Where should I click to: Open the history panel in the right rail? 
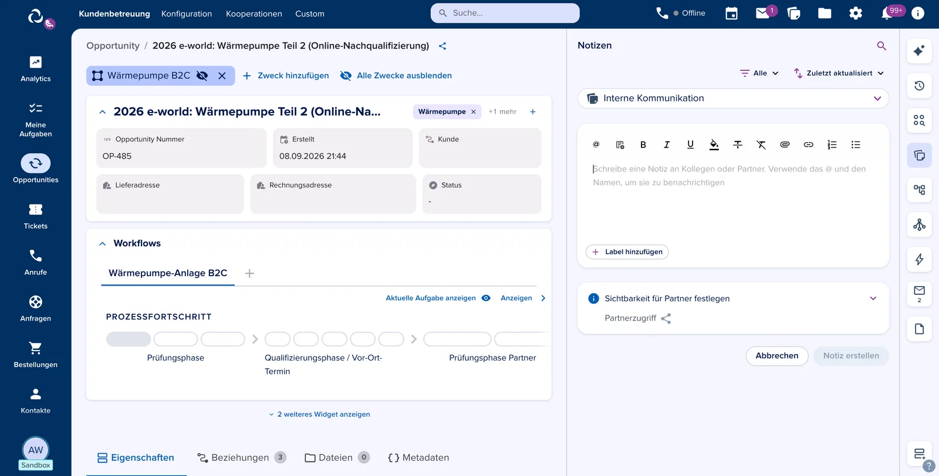pos(919,86)
